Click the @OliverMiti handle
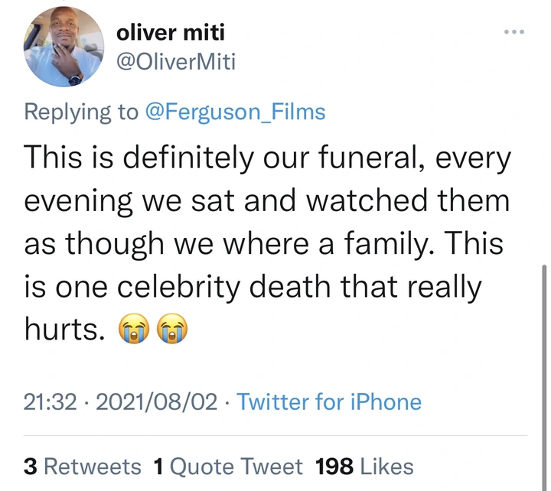Image resolution: width=551 pixels, height=491 pixels. 175,62
